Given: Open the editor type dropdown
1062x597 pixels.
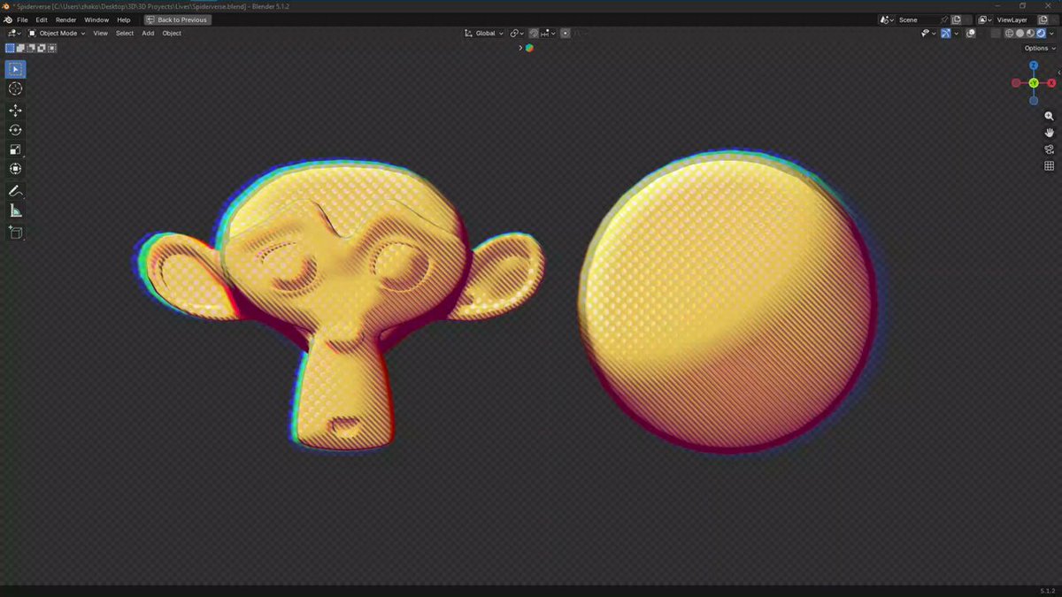Looking at the screenshot, I should (x=14, y=34).
